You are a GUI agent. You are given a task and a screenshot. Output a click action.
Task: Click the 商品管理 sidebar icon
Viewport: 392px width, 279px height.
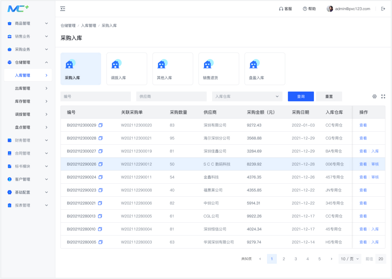[x=9, y=23]
